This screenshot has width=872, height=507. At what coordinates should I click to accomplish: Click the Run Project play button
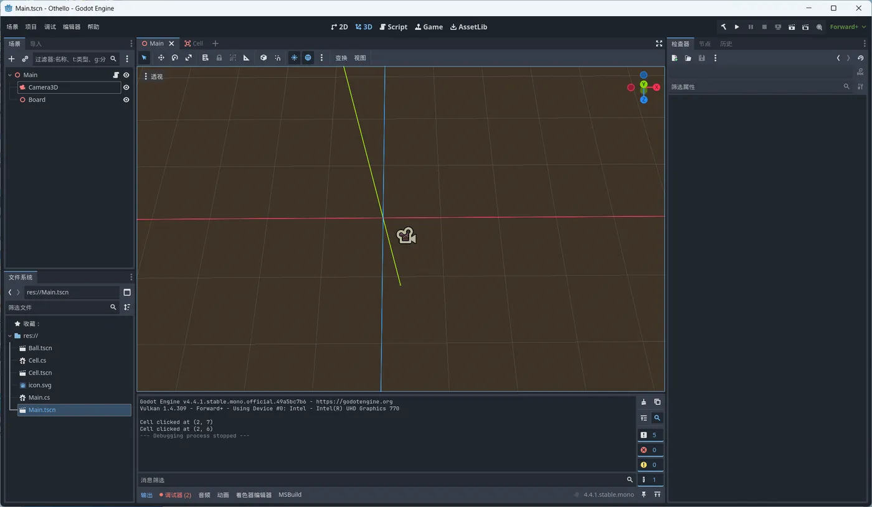point(737,27)
